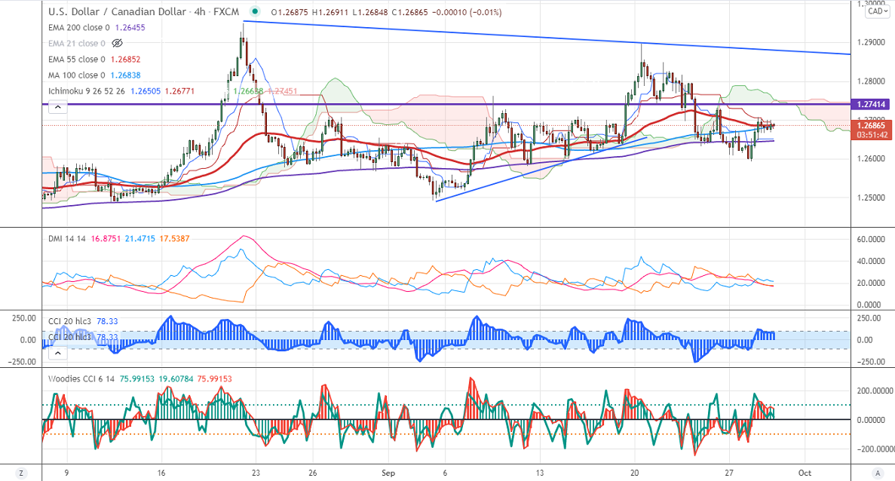
Task: Select the DMI 14 14 legend
Action: [67, 238]
